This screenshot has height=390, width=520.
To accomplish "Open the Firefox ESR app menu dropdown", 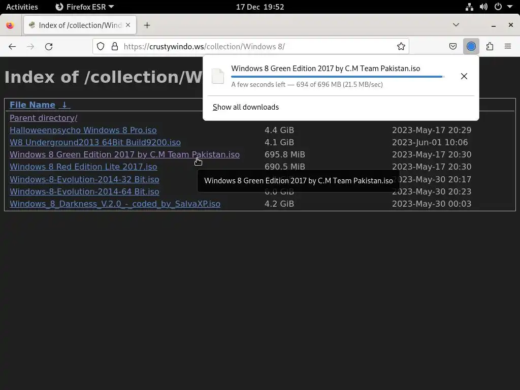I will (85, 7).
